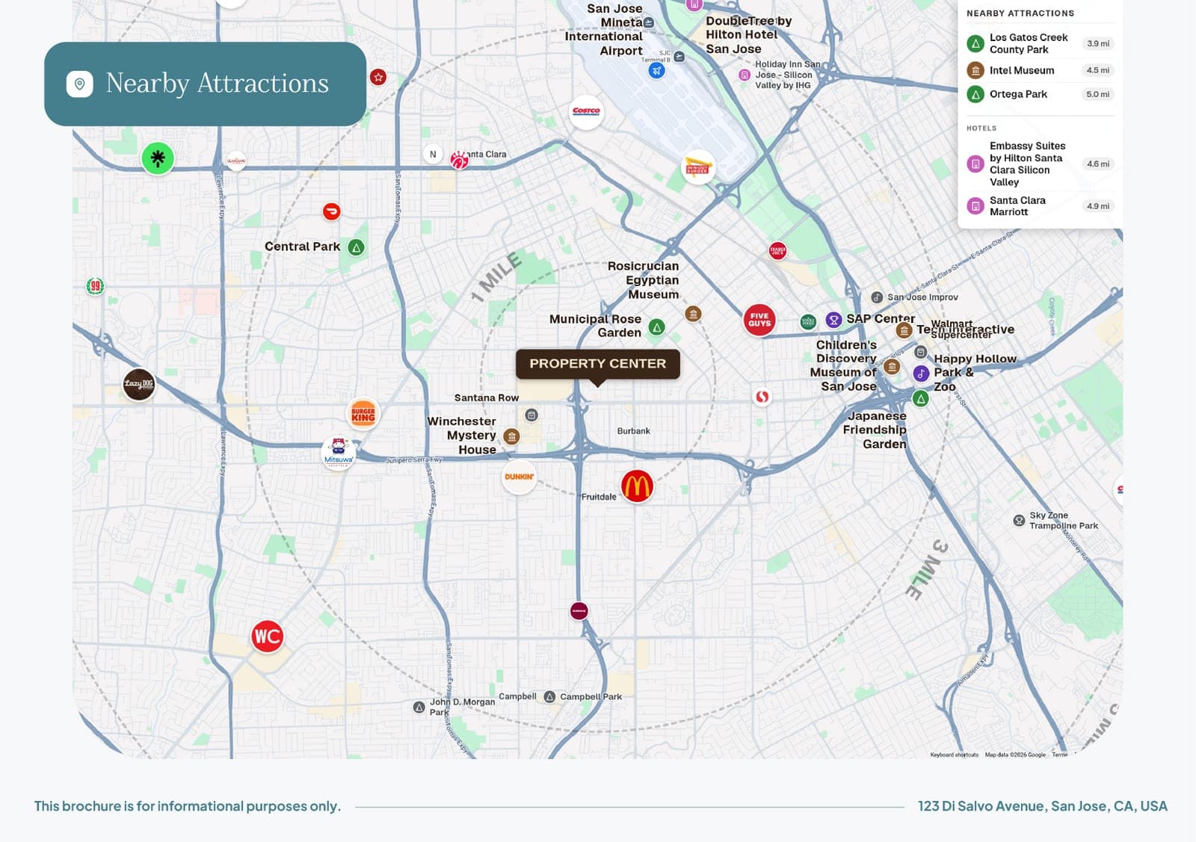
Task: Open the Trader Joe's marker
Action: coord(777,250)
